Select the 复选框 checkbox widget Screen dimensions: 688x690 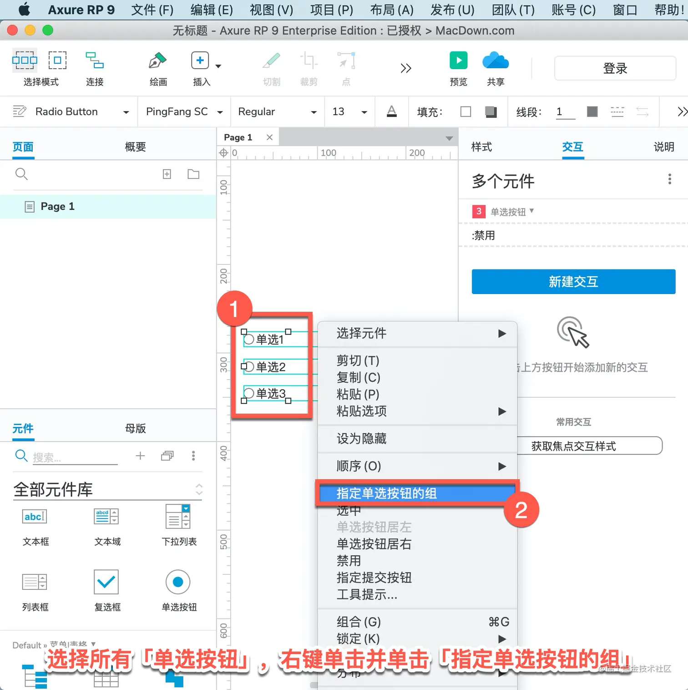107,591
